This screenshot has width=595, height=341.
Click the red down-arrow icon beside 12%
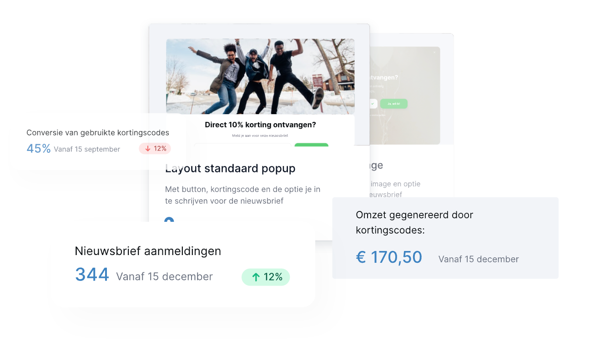click(x=148, y=149)
